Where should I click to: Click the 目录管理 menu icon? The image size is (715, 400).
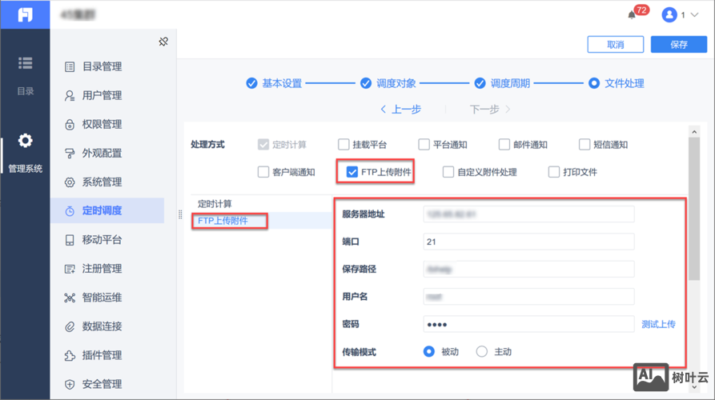coord(70,67)
